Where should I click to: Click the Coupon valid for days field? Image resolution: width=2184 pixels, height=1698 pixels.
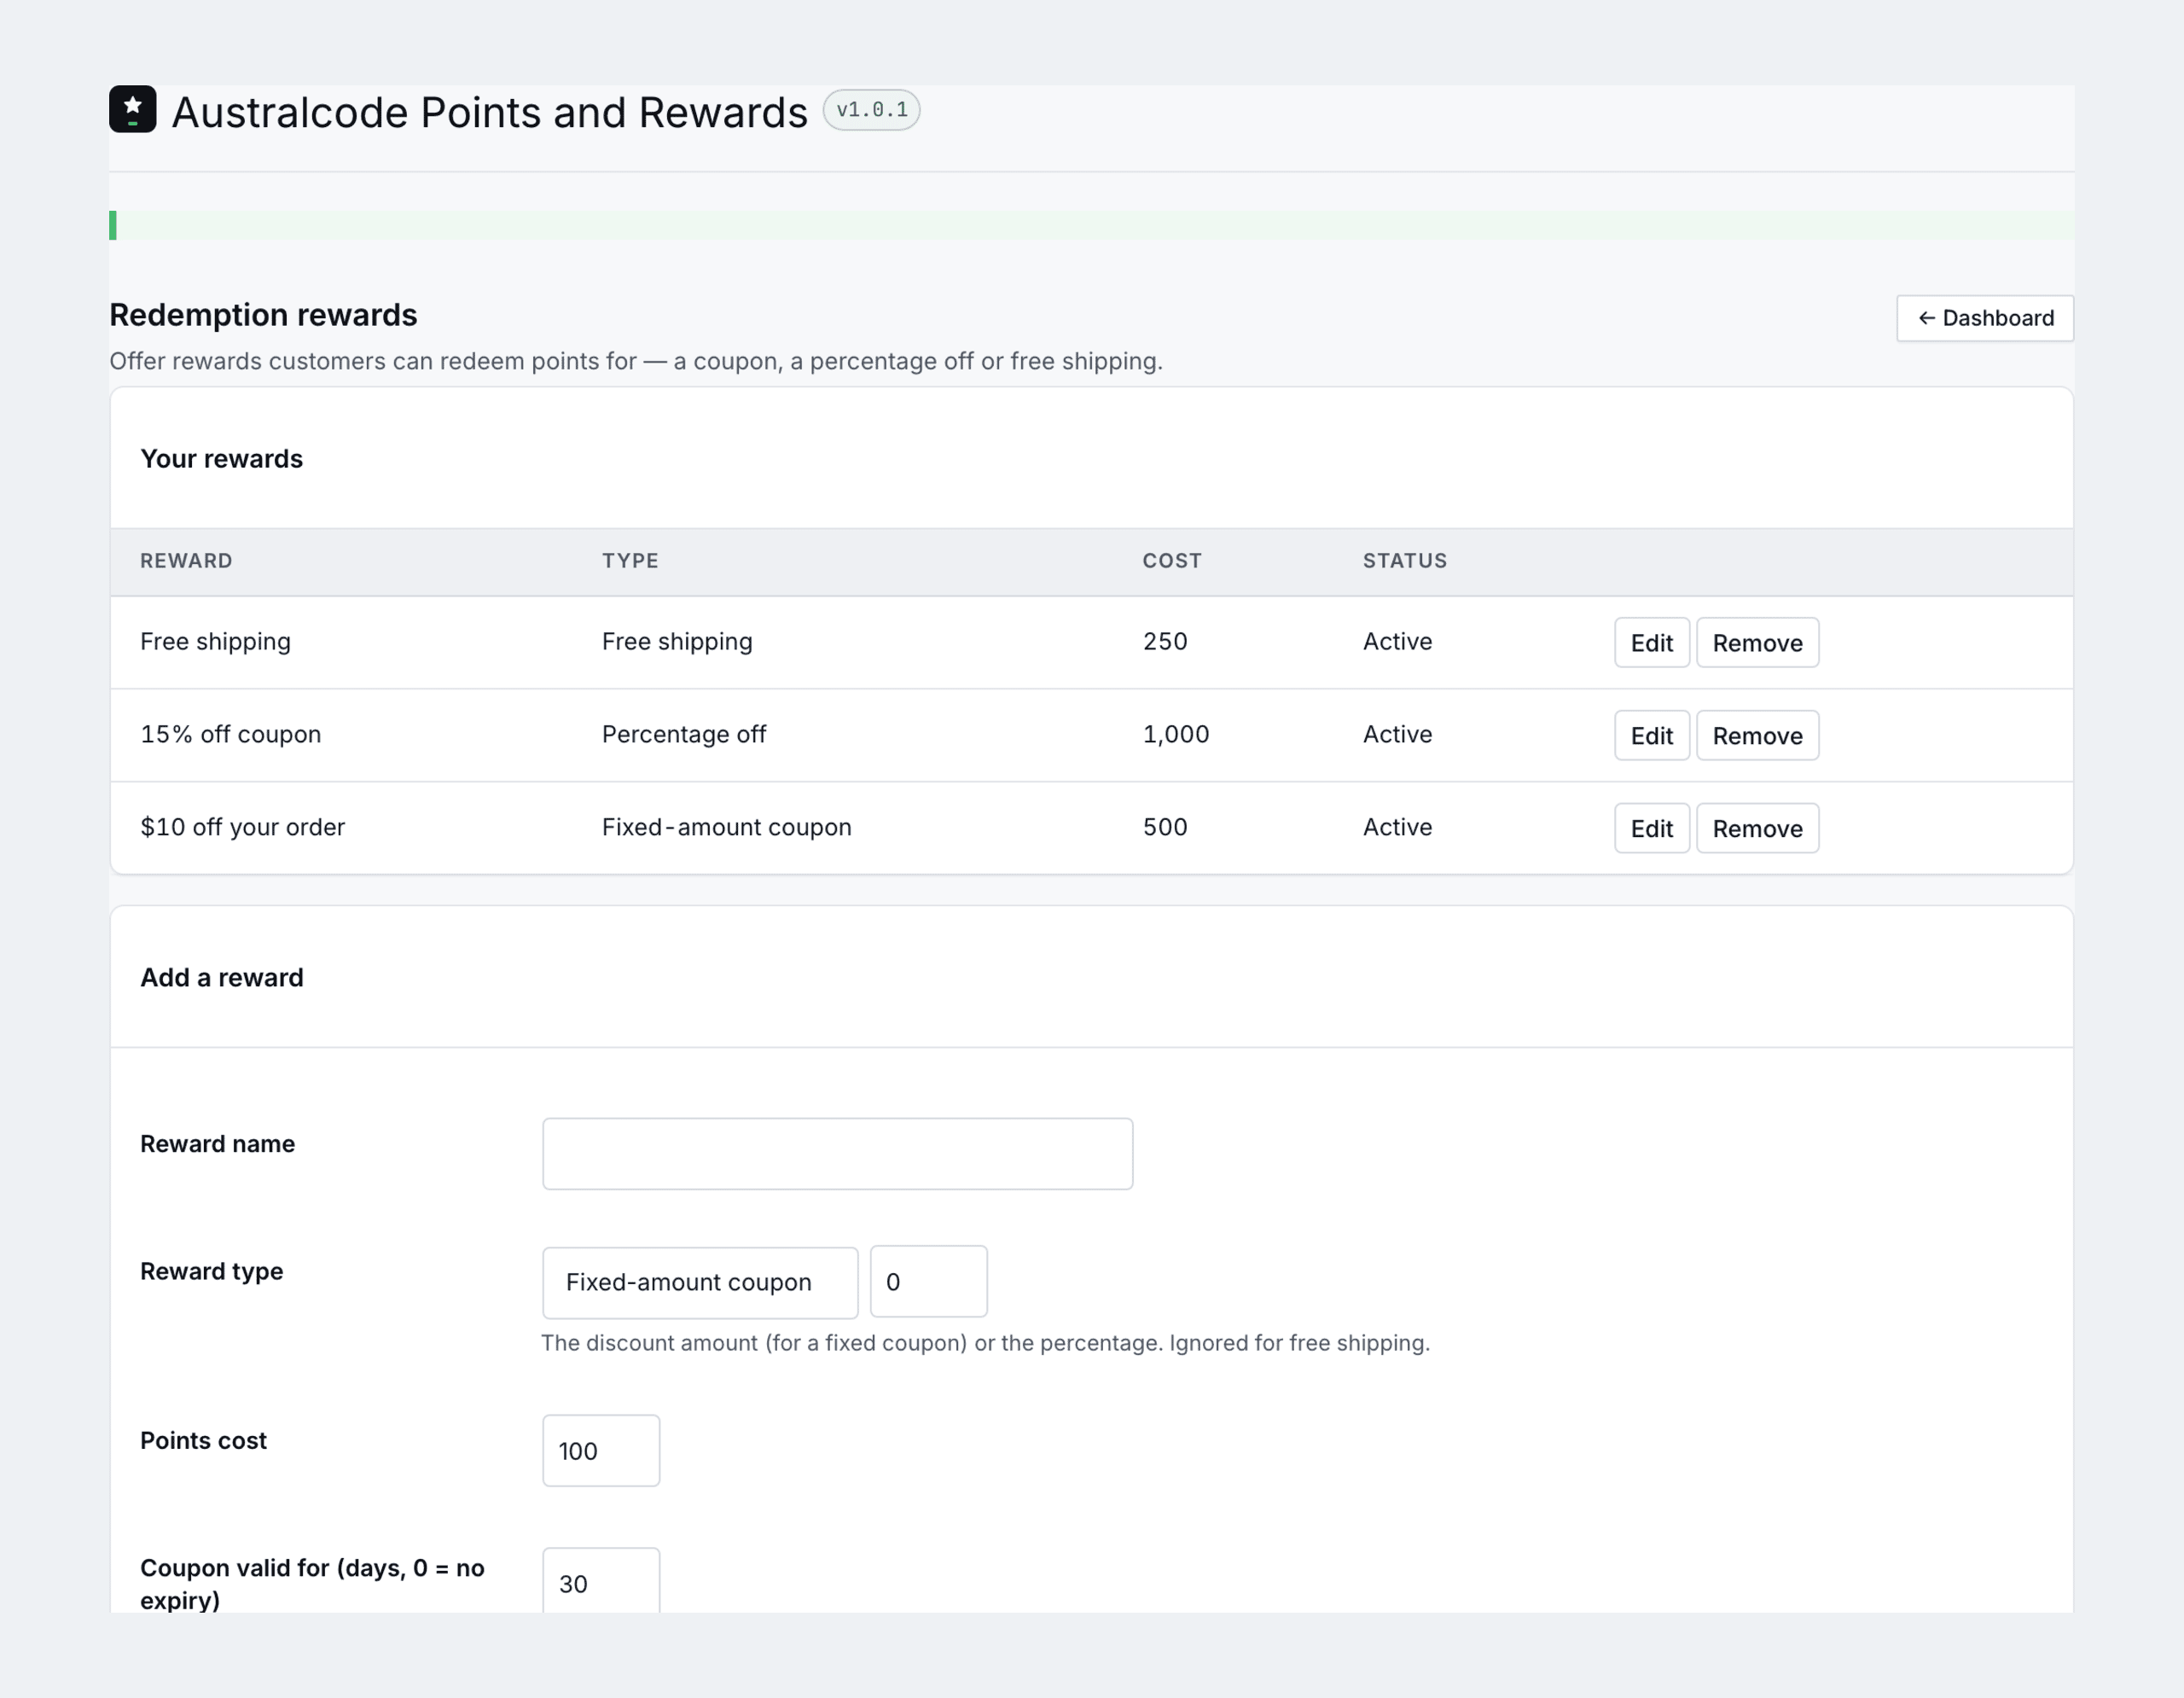point(601,1582)
